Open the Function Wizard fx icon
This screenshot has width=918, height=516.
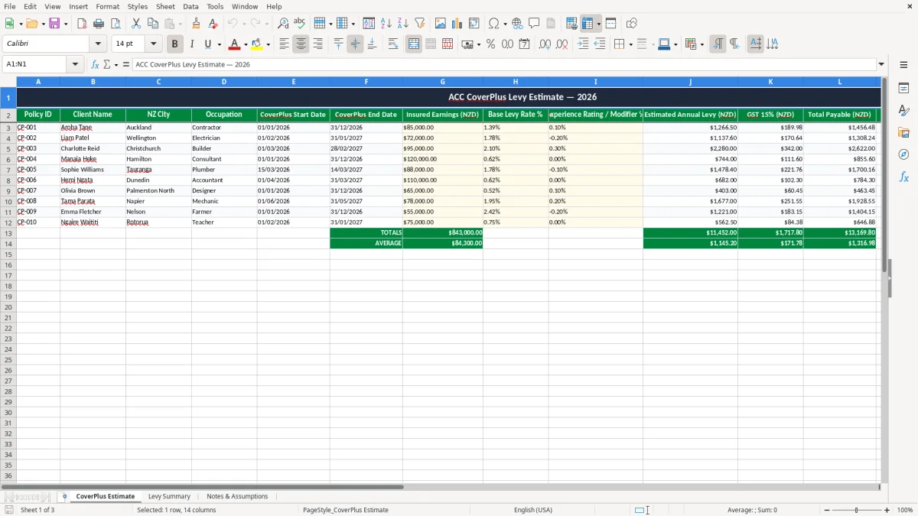click(96, 65)
